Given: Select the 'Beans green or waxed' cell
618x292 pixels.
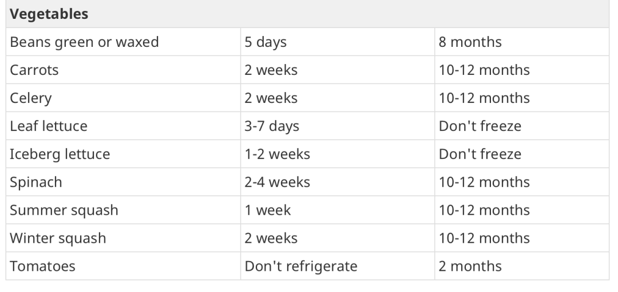Looking at the screenshot, I should tap(84, 42).
